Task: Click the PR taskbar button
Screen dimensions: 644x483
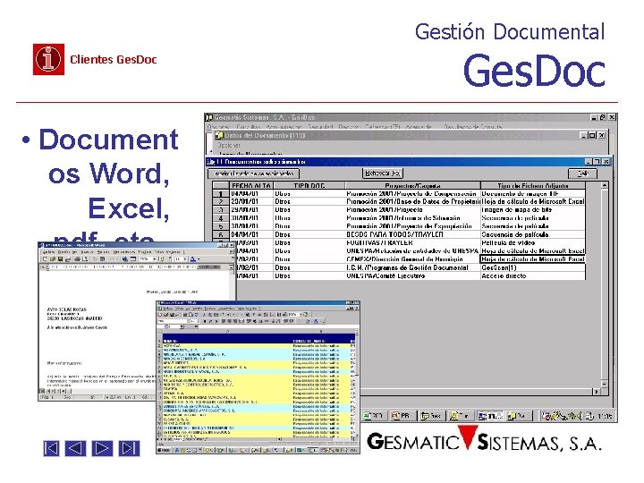Action: [402, 416]
